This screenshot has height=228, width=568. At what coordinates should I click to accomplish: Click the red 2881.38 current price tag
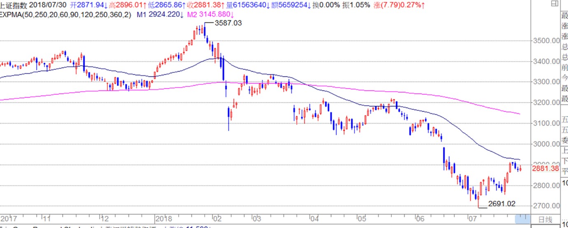[x=546, y=168]
